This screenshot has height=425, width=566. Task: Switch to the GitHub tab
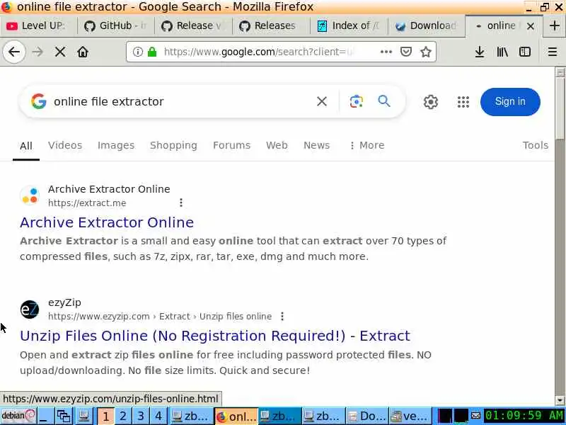115,25
